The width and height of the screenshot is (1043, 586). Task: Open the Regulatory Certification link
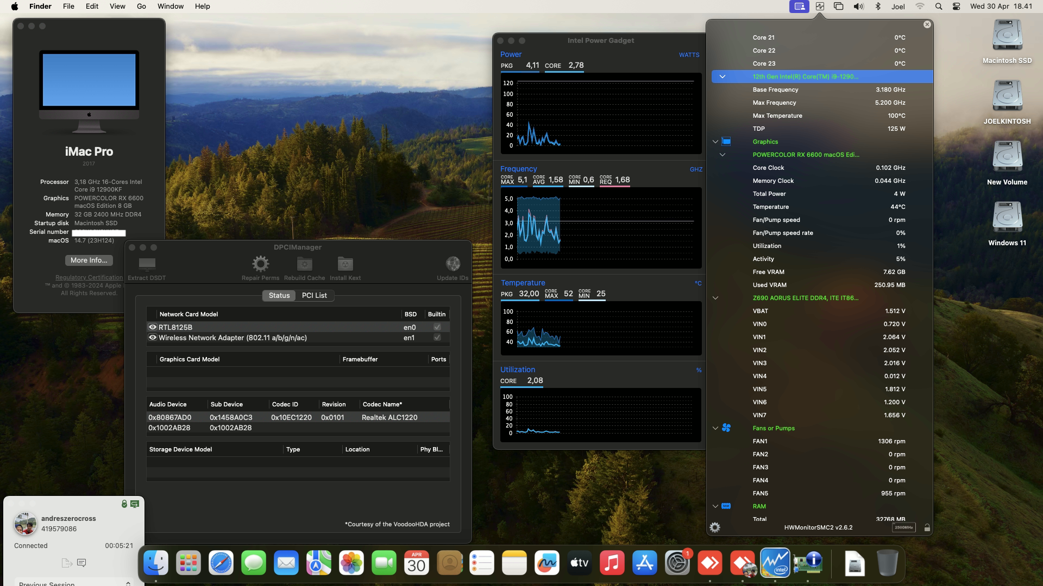point(89,277)
